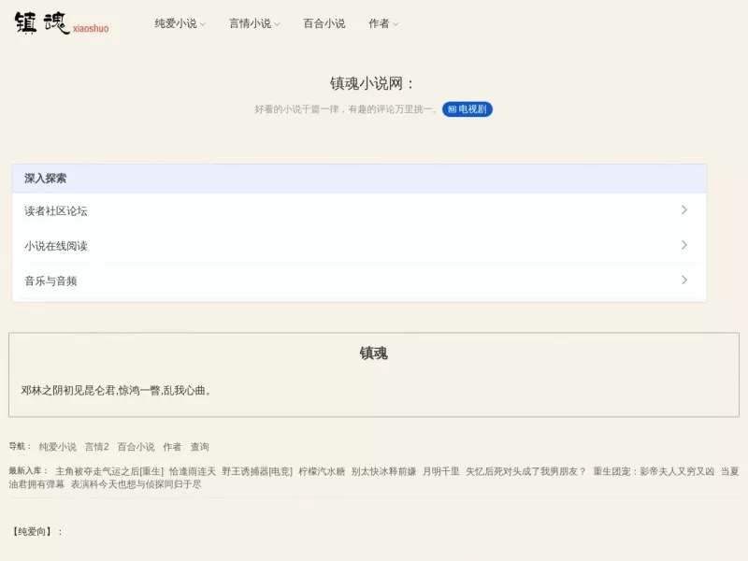Open the novel 野王诱捕器[电竞]

pyautogui.click(x=257, y=471)
